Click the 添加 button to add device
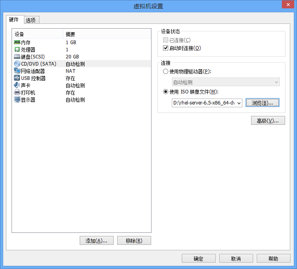This screenshot has width=297, height=269. [96, 241]
